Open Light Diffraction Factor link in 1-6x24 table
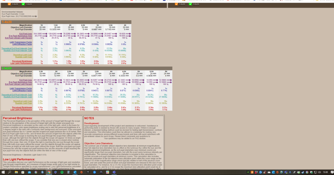334x175 pixels. coord(23,91)
